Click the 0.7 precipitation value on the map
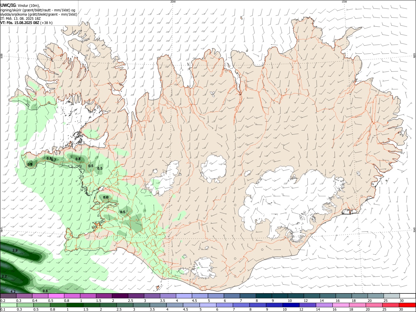The height and width of the screenshot is (312, 416). point(54,160)
